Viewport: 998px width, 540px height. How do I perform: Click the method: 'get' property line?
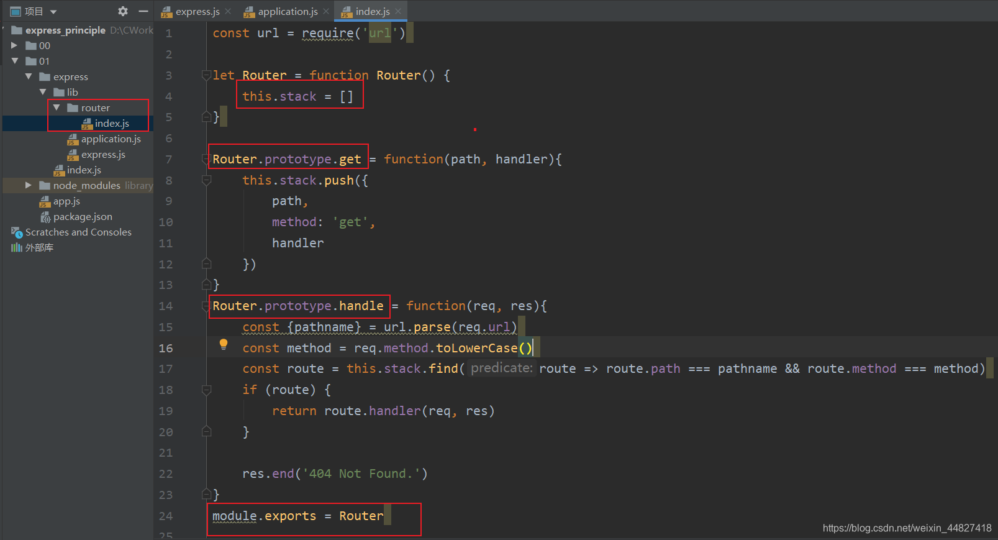click(x=324, y=222)
